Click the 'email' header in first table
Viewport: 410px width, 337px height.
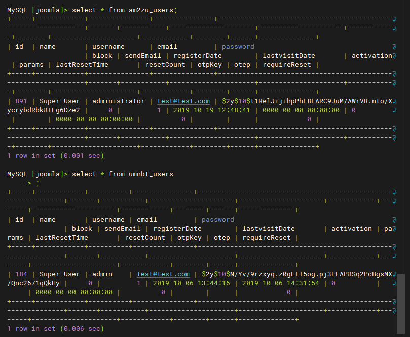coord(167,47)
